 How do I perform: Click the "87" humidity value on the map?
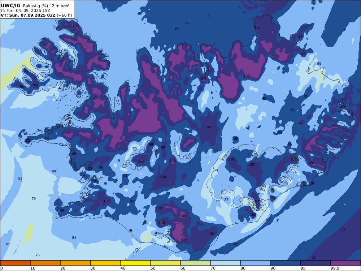226,199
